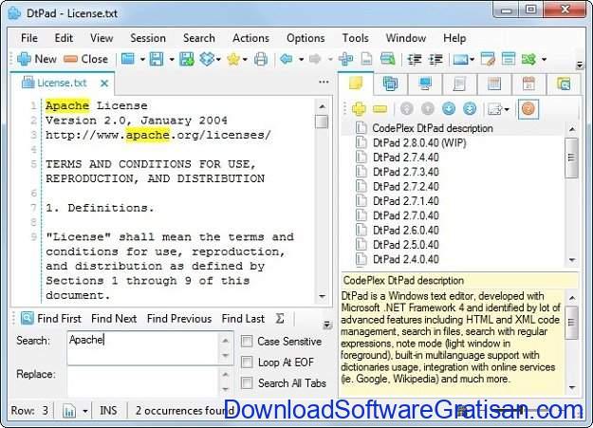The width and height of the screenshot is (593, 428).
Task: Click in the Replace text field
Action: click(x=143, y=381)
